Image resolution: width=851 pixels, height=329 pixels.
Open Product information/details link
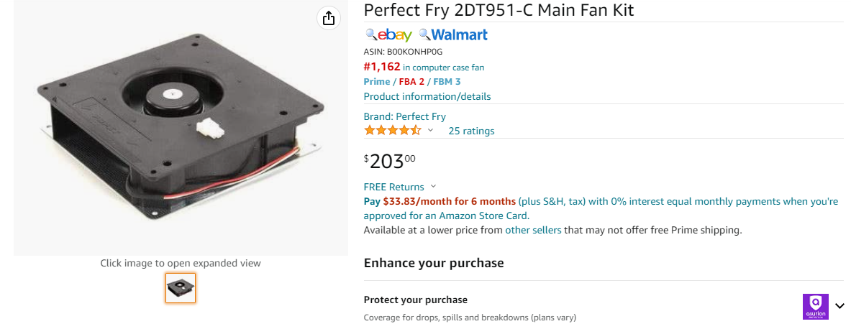427,96
